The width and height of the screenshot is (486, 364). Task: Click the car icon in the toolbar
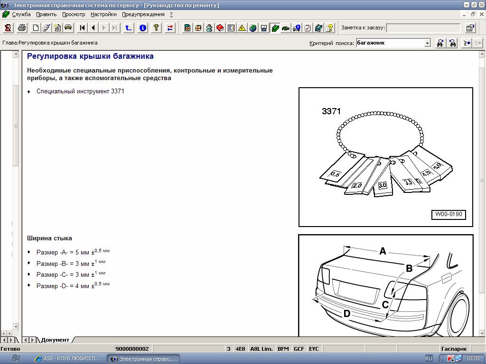pyautogui.click(x=68, y=28)
